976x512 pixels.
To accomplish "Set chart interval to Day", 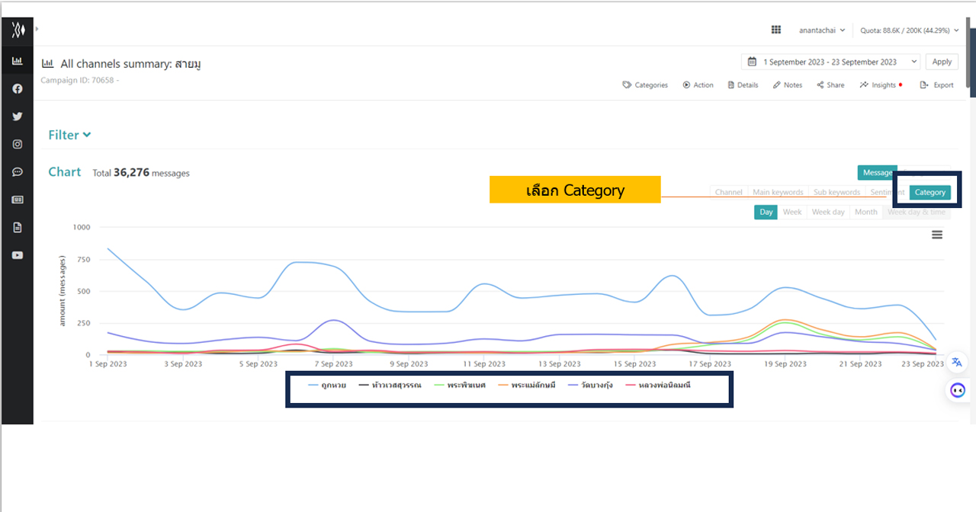I will [766, 212].
